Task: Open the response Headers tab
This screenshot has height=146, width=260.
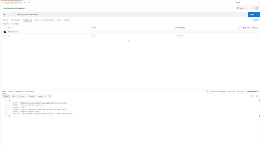Action: point(19,91)
